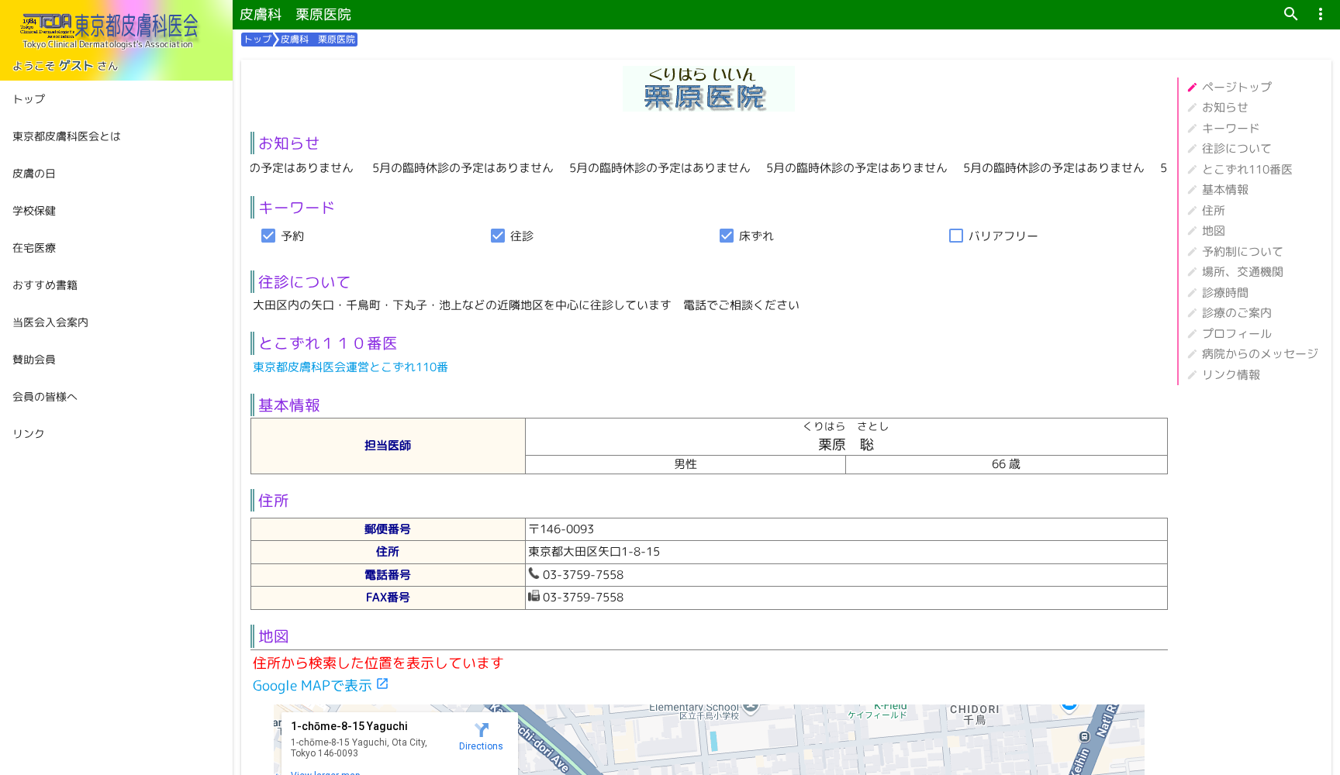Open the search icon in header

tap(1290, 14)
